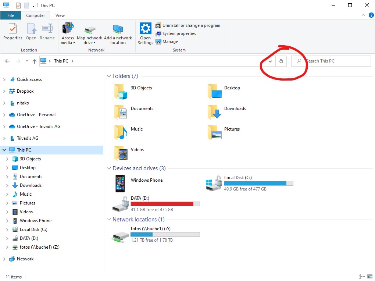Switch to the View ribbon tab
Viewport: 375px width, 281px height.
click(60, 15)
